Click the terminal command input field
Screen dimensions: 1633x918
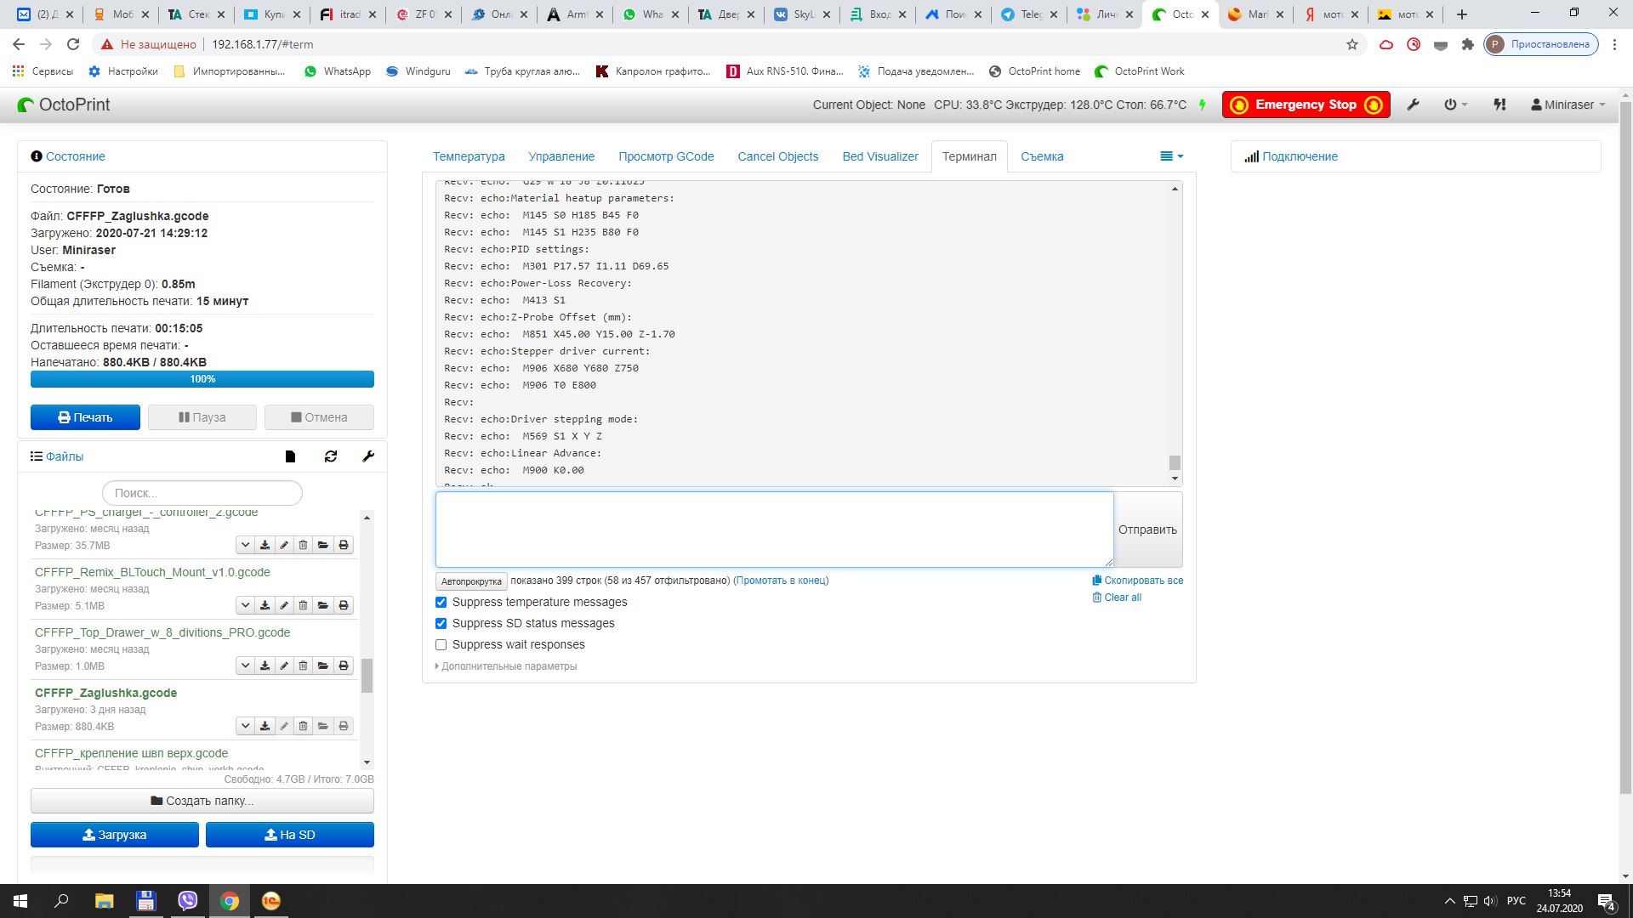tap(774, 529)
